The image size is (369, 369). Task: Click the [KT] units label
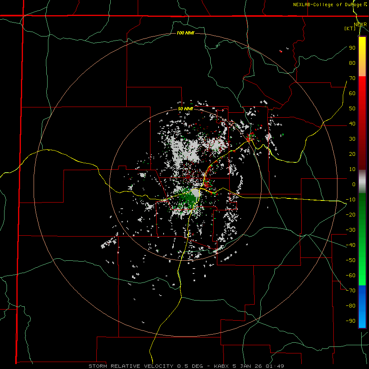pos(350,28)
